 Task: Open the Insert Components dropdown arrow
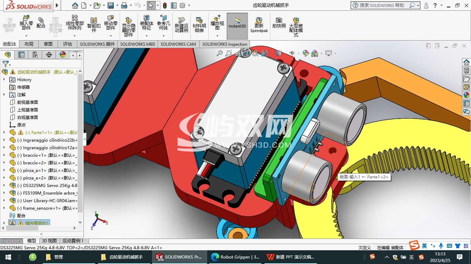point(26,35)
